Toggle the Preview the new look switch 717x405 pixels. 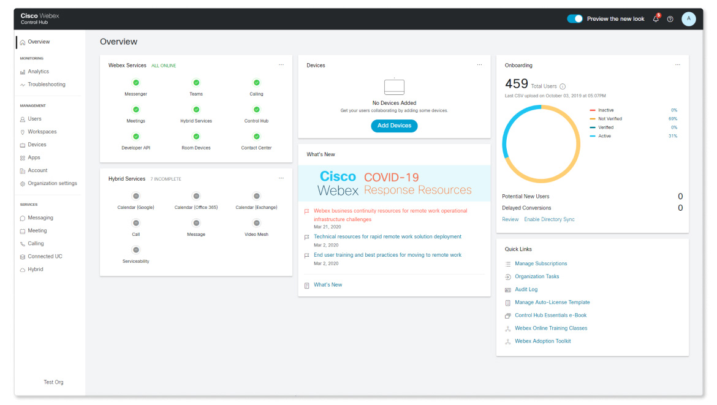click(575, 19)
